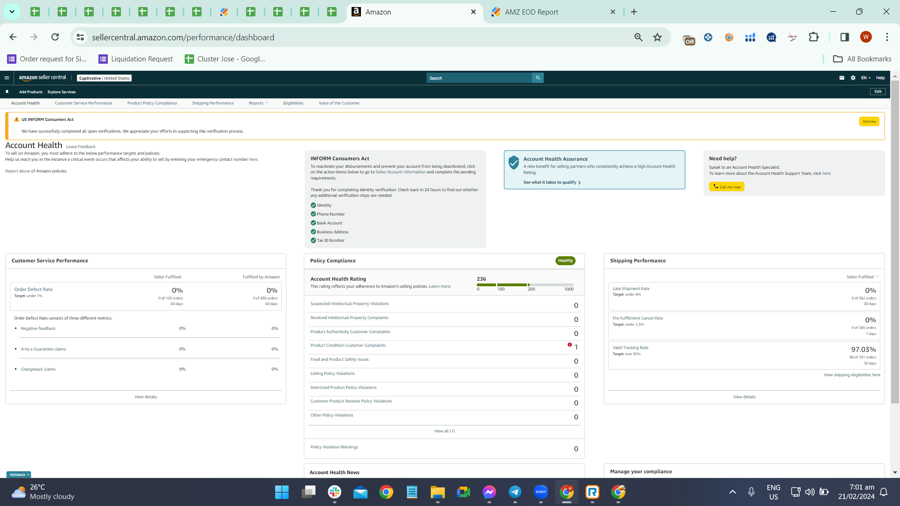Open the Eligibilities tab
The image size is (900, 506).
pos(293,103)
